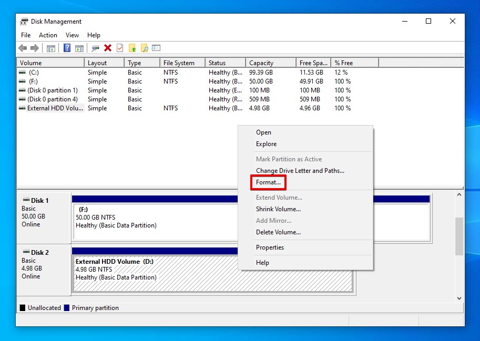Sort by the Capacity column header
The height and width of the screenshot is (341, 480).
[x=261, y=63]
